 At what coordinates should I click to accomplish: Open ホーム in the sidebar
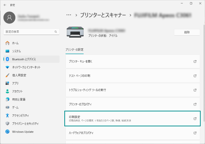tap(15, 43)
